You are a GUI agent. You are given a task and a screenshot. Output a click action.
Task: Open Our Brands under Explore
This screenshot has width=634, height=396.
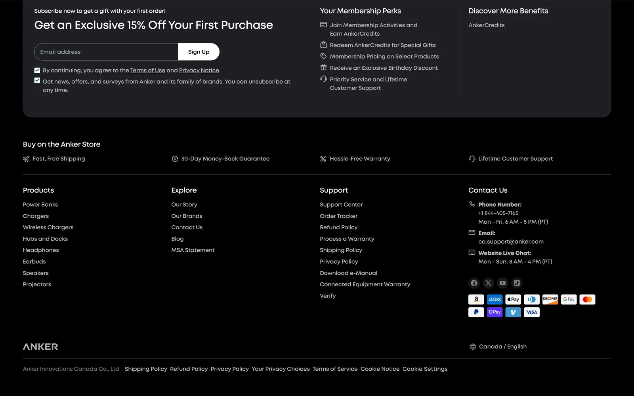(187, 216)
